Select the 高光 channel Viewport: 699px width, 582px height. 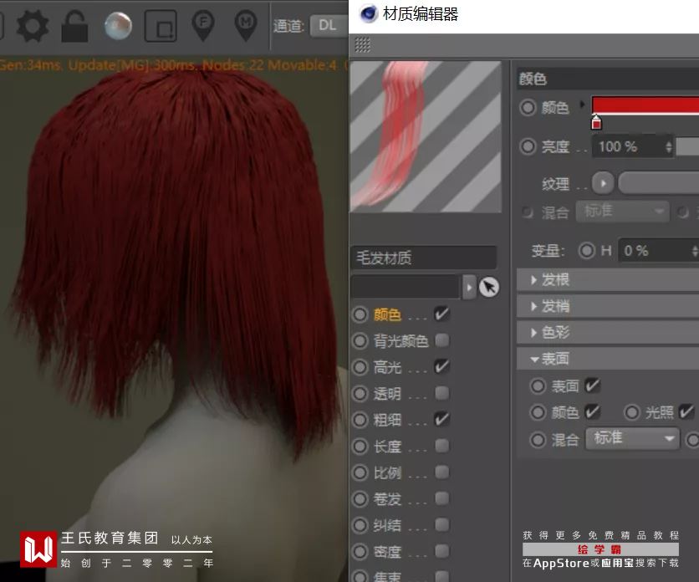[x=387, y=367]
